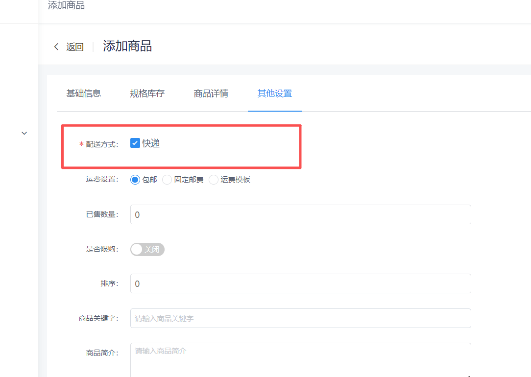Uncheck the 快递 delivery checkbox

coord(135,143)
